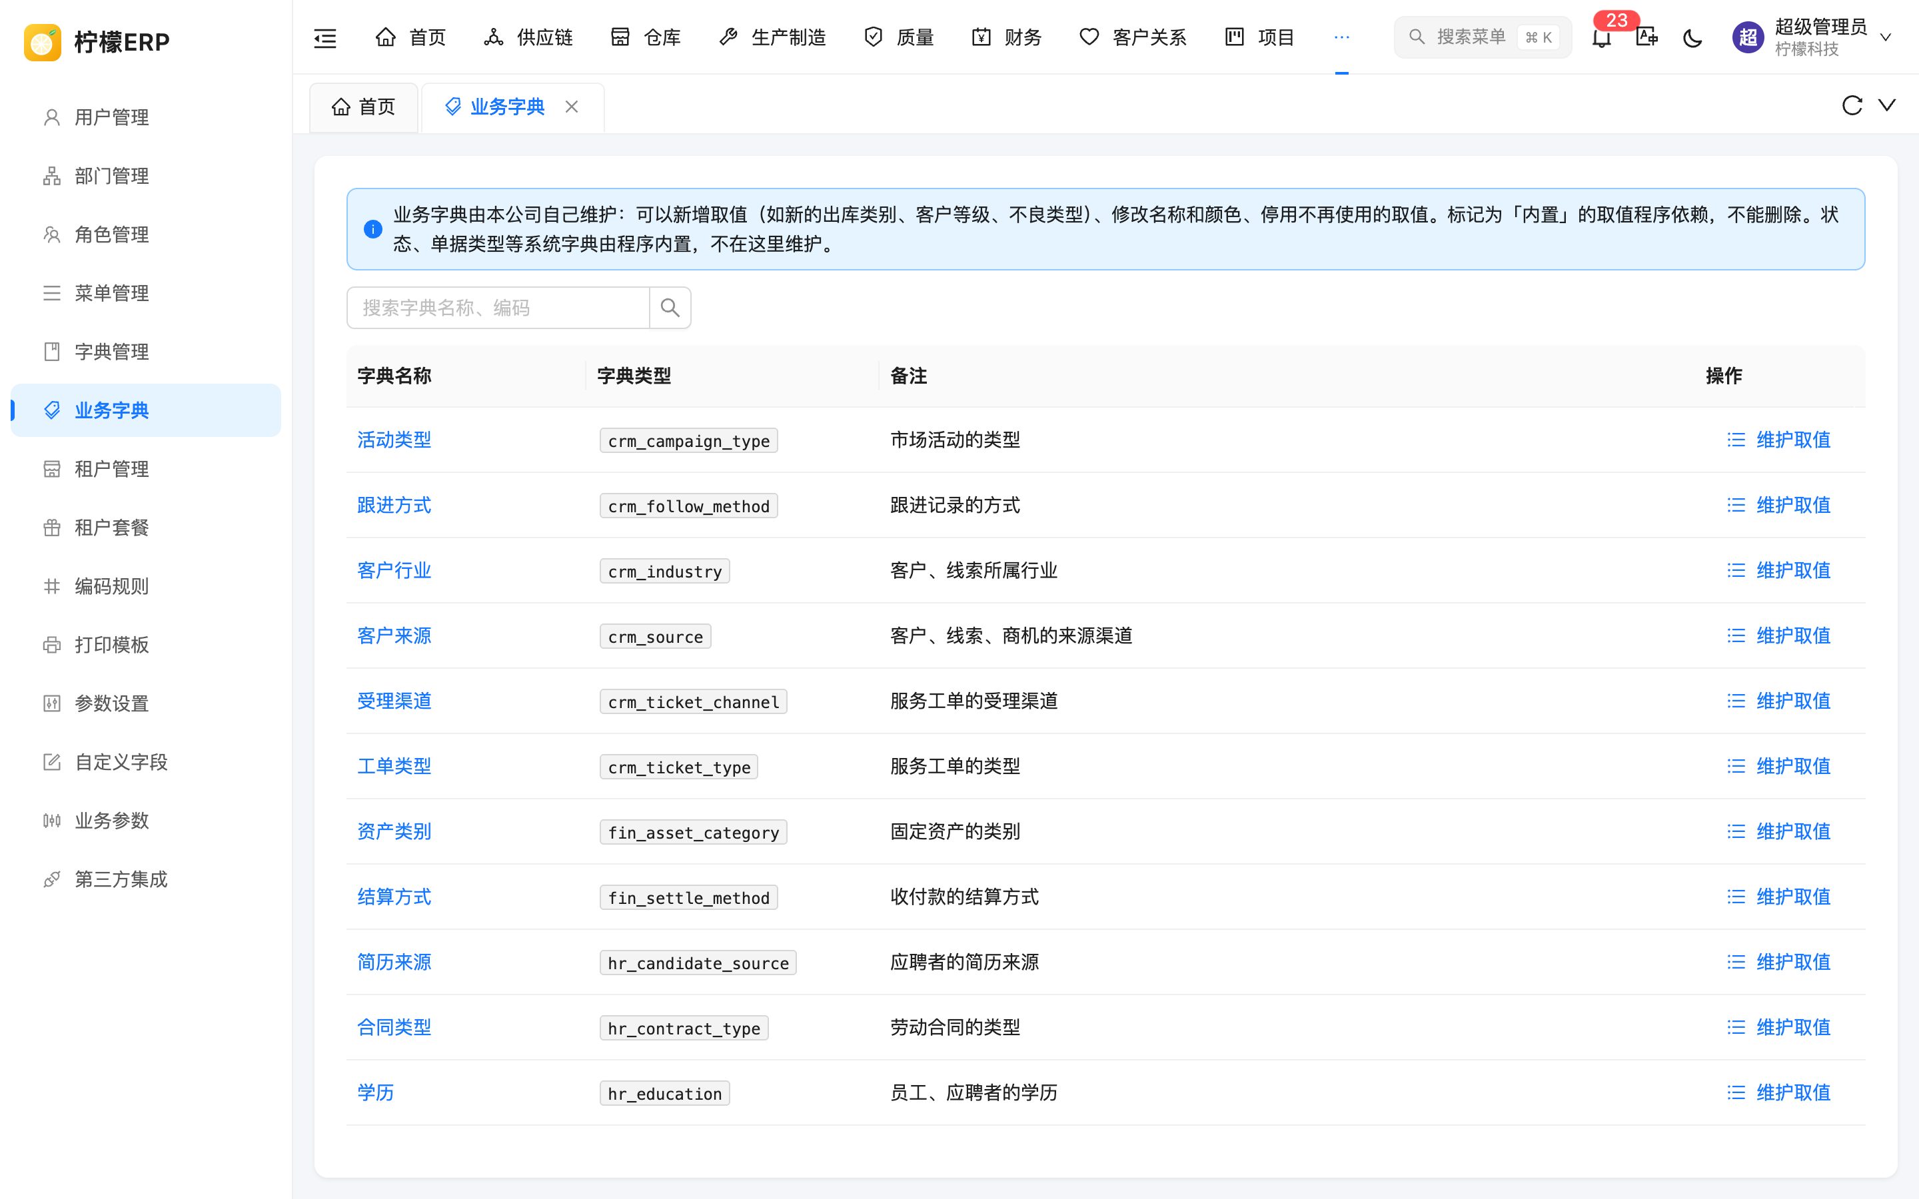Click the search magnifier button next to dictionary search
The height and width of the screenshot is (1199, 1919).
670,308
